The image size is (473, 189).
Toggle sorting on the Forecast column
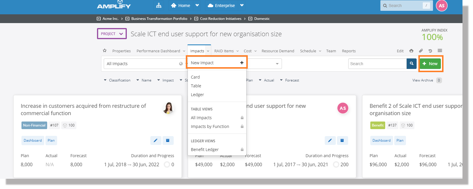pyautogui.click(x=290, y=80)
